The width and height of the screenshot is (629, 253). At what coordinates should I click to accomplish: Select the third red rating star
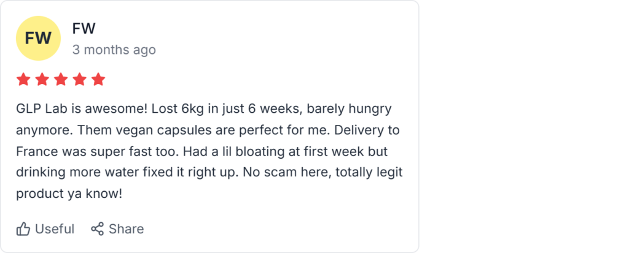click(61, 80)
